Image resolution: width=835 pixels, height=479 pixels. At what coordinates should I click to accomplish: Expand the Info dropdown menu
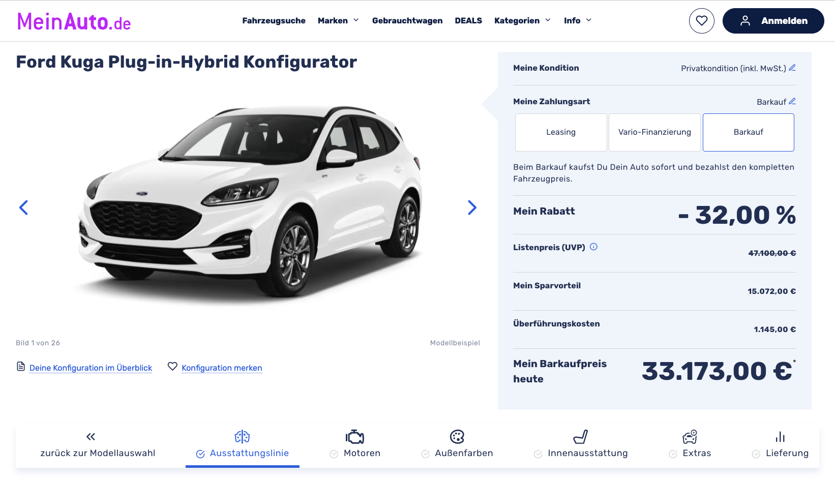pyautogui.click(x=578, y=21)
